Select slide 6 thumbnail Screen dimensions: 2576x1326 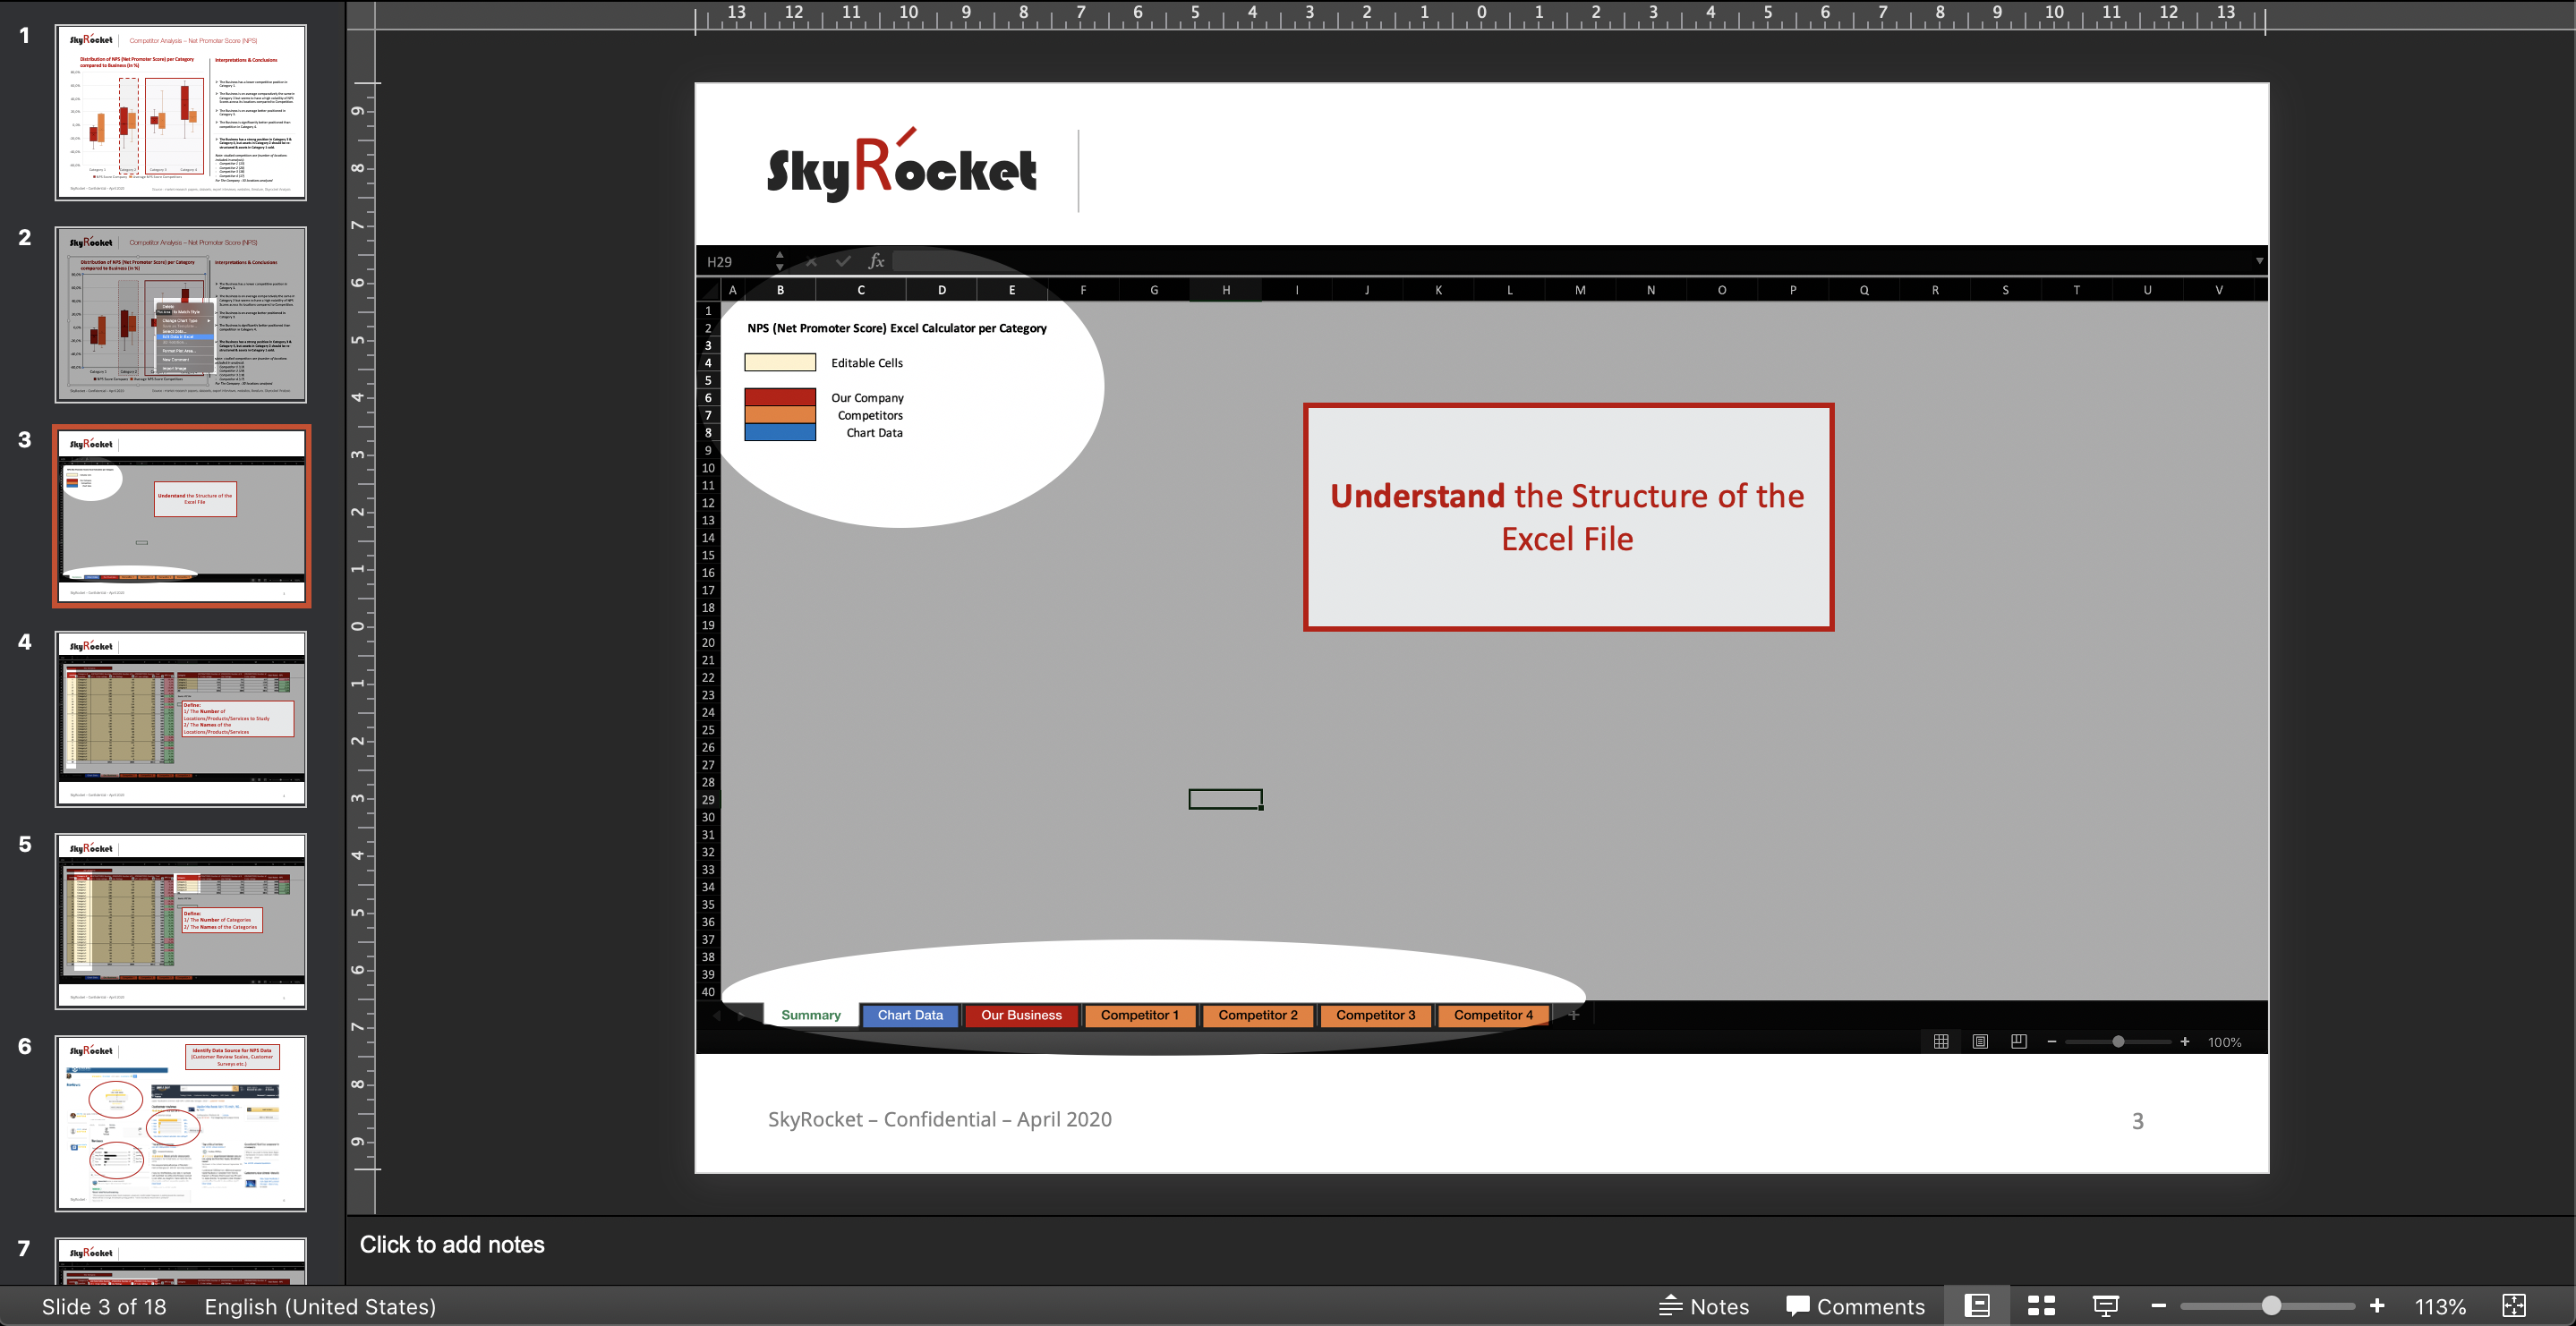(x=181, y=1123)
